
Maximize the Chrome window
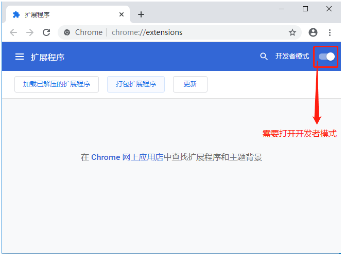click(305, 9)
